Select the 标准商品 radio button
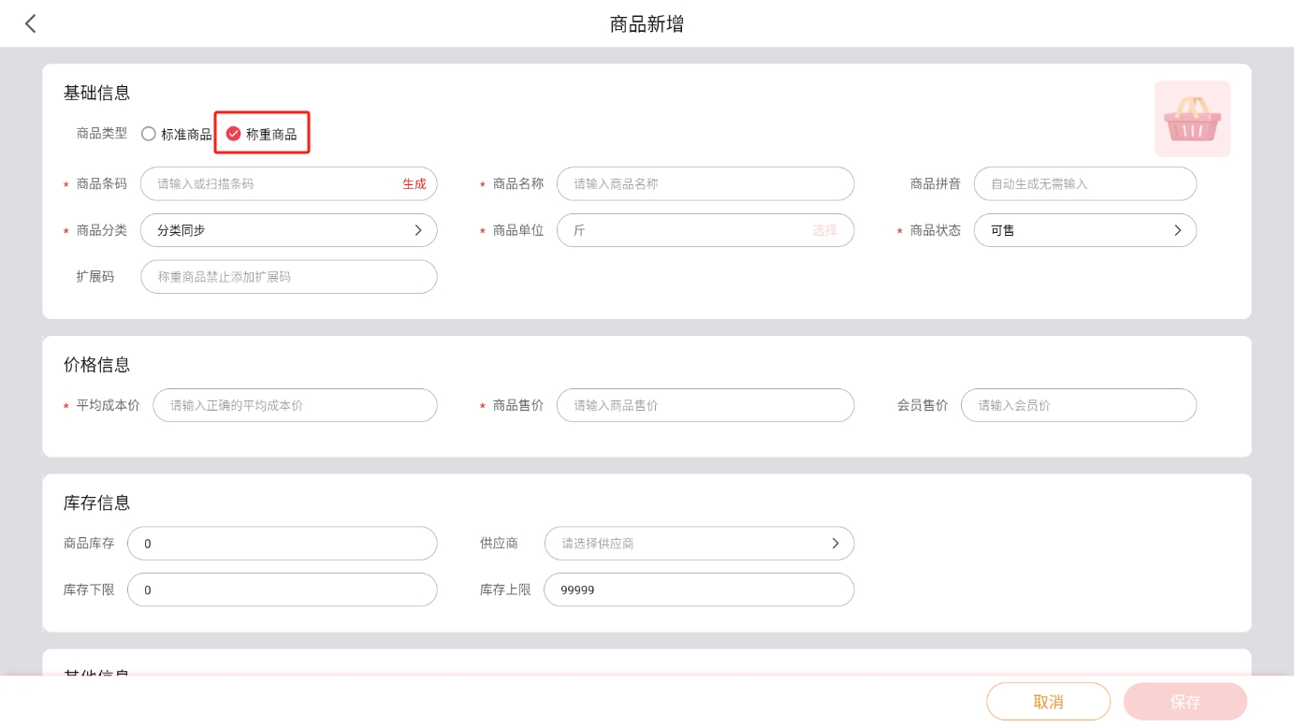The height and width of the screenshot is (727, 1294). coord(149,134)
